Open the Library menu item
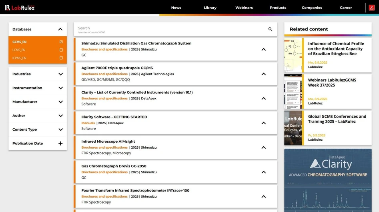Viewport: 379px width, 212px height. [x=210, y=8]
